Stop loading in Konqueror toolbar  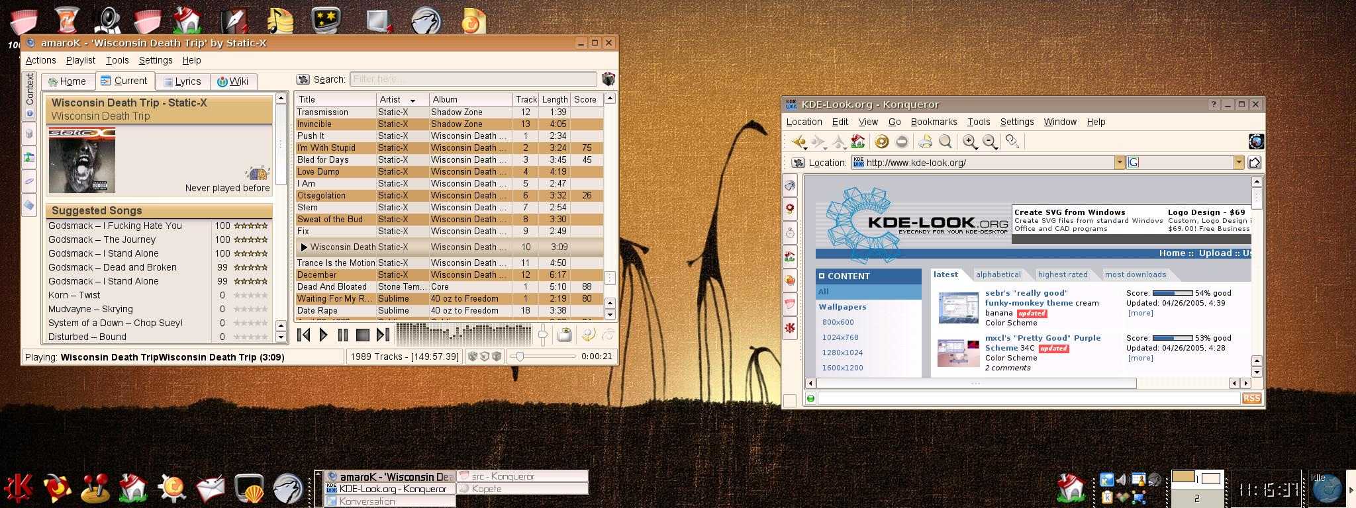[901, 142]
